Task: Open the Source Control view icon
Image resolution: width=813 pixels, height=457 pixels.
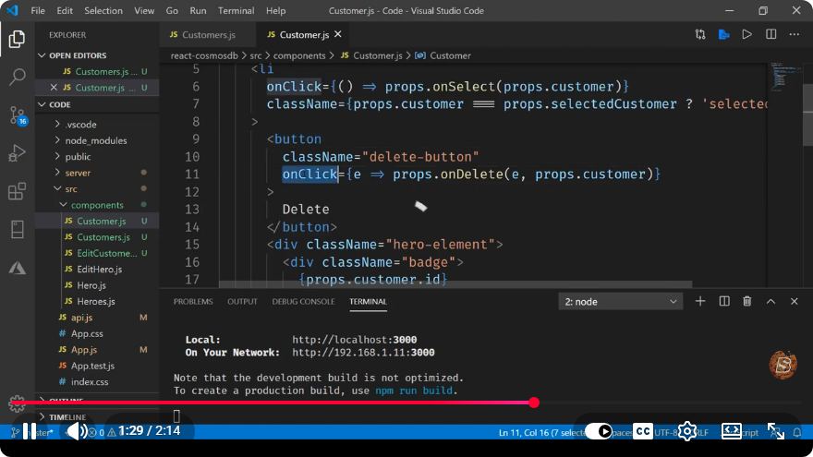Action: click(18, 115)
